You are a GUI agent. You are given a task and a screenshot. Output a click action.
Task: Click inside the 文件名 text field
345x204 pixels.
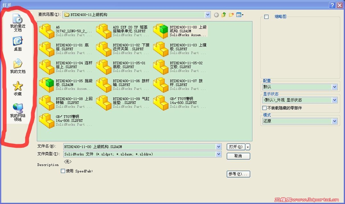pyautogui.click(x=140, y=147)
